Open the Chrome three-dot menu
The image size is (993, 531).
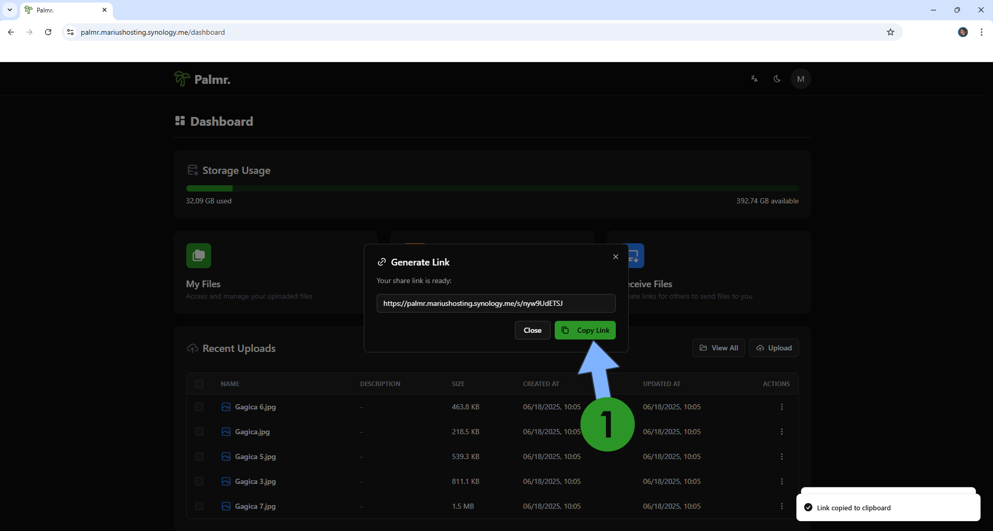pos(982,32)
